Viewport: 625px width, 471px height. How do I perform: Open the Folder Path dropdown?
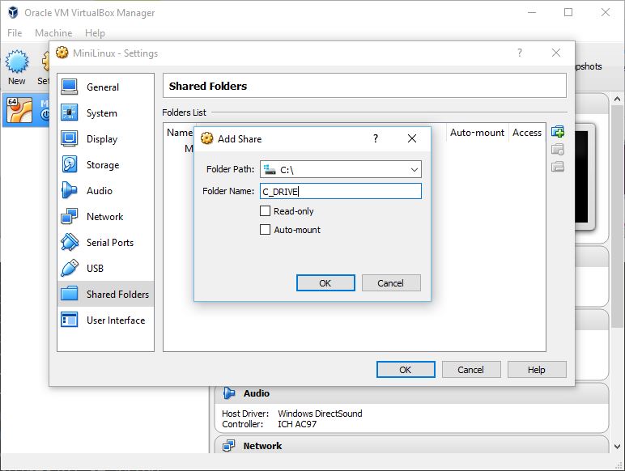coord(415,170)
